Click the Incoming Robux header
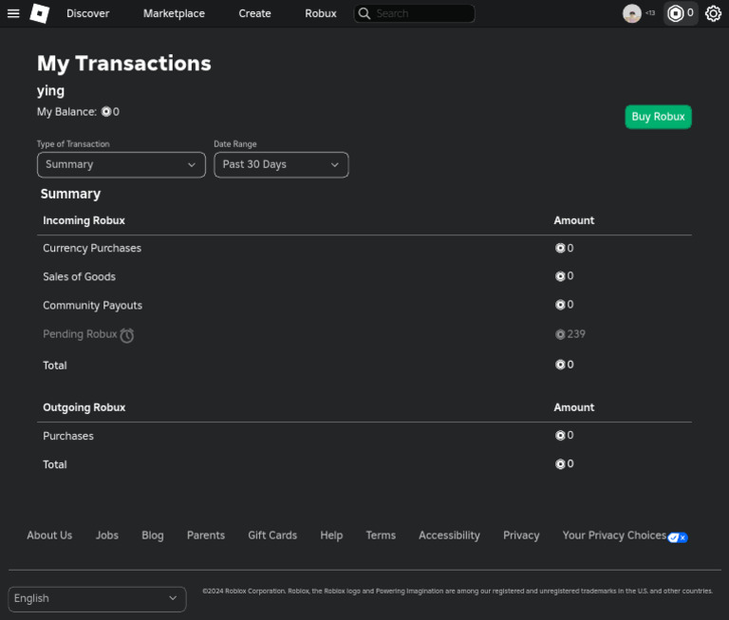729x620 pixels. (x=84, y=220)
